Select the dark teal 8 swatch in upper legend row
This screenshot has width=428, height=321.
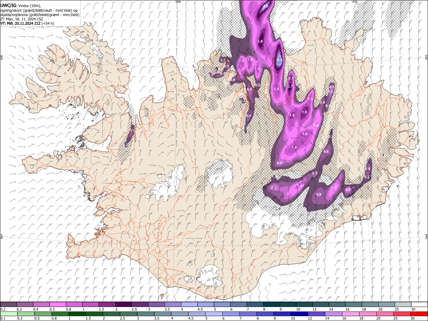[271, 304]
